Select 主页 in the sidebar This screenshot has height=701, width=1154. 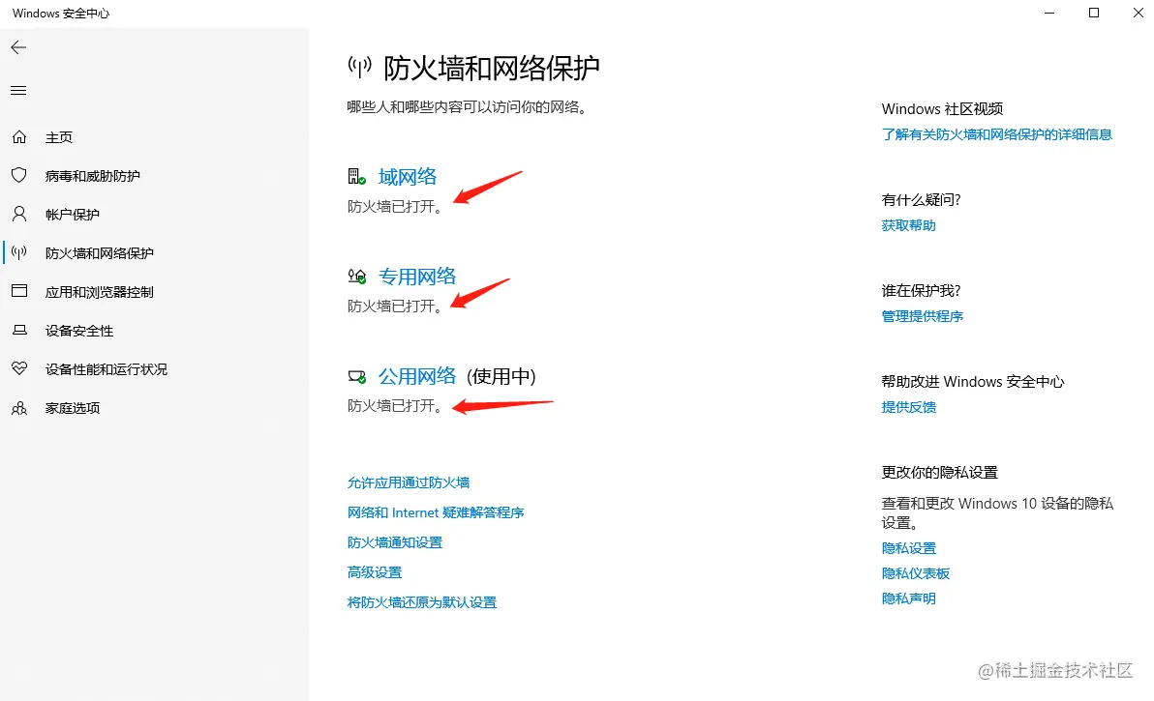click(x=59, y=137)
